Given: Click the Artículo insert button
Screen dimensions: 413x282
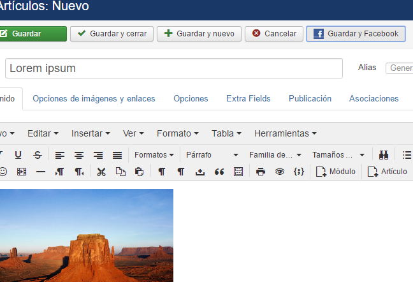Looking at the screenshot, I should click(x=388, y=172).
